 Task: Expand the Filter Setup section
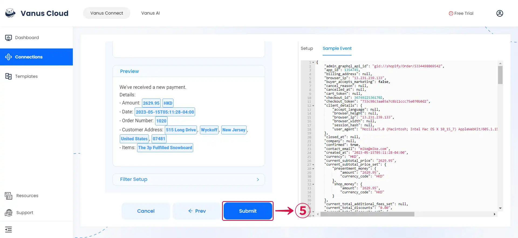pos(189,179)
